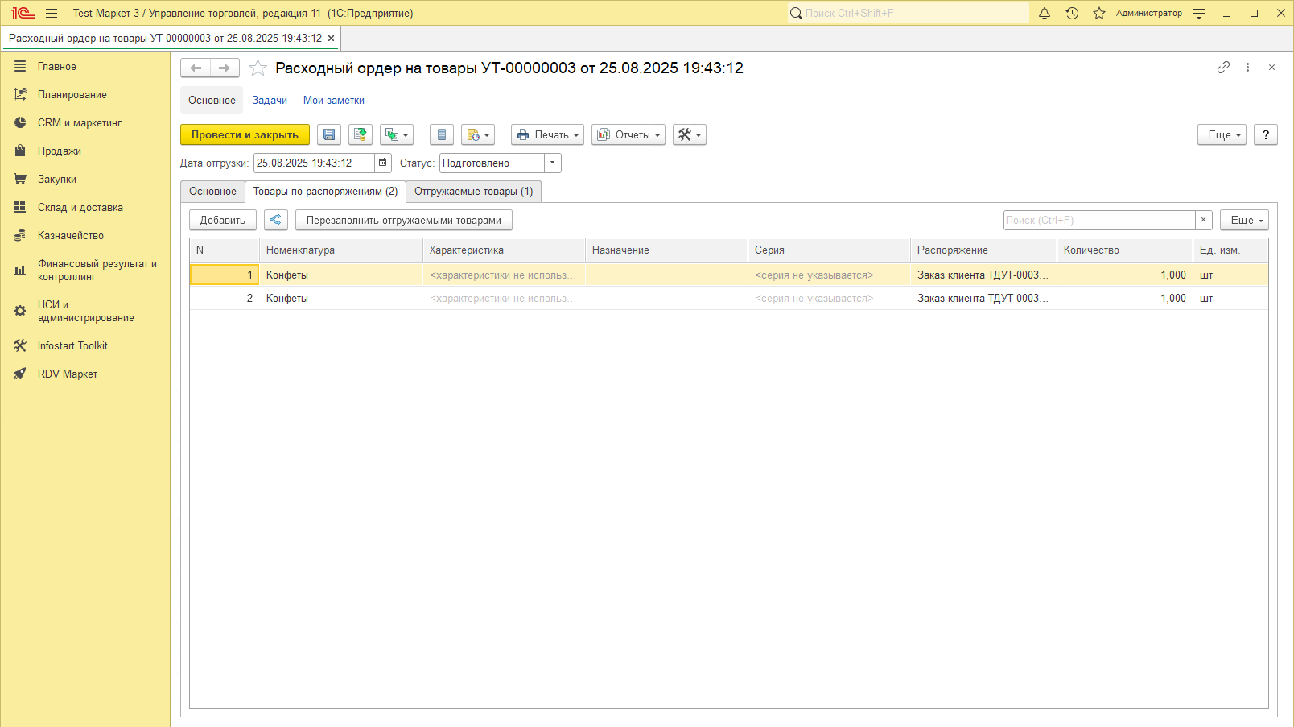Open the Закупки section

[x=85, y=180]
